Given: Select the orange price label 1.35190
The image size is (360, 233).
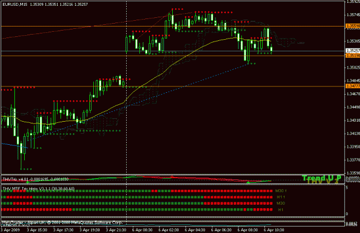Looking at the screenshot, I should coord(353,55).
